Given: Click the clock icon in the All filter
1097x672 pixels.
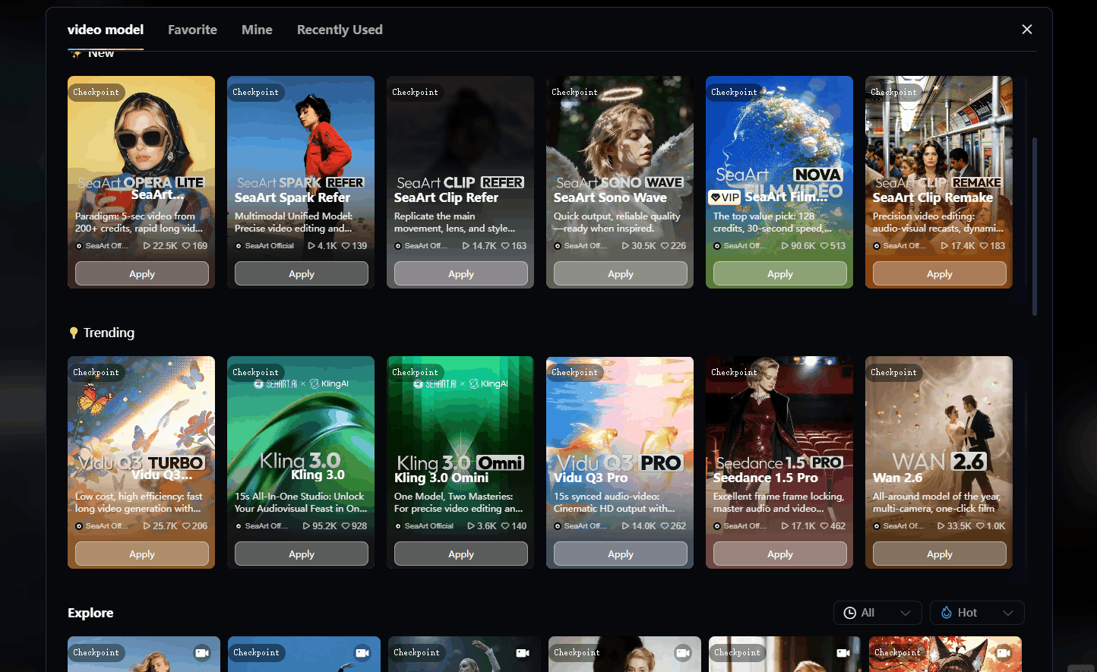Looking at the screenshot, I should 849,612.
